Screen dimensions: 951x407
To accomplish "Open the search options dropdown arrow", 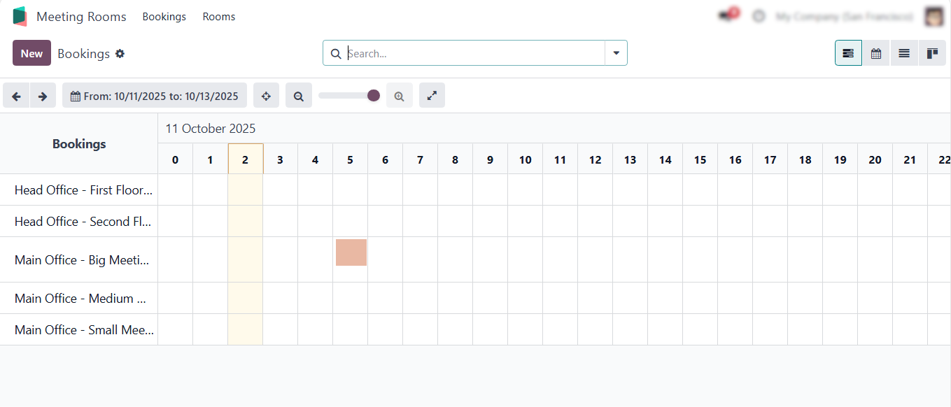I will [x=616, y=53].
